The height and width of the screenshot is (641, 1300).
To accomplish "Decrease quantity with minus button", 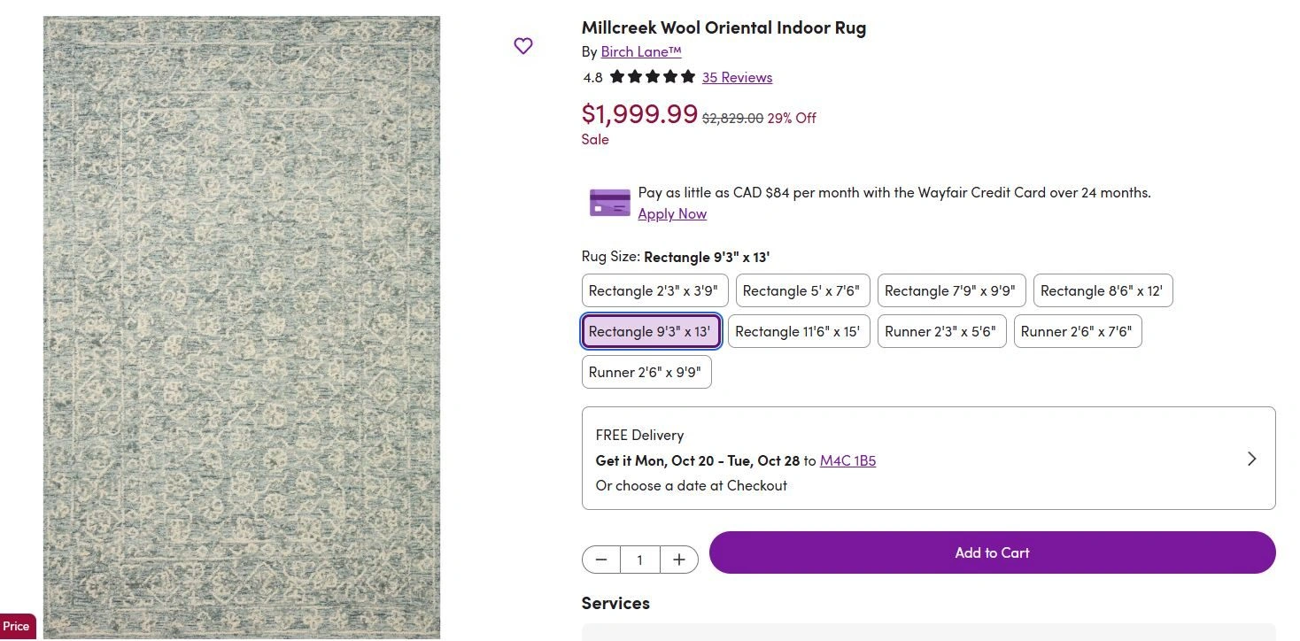I will coord(601,560).
